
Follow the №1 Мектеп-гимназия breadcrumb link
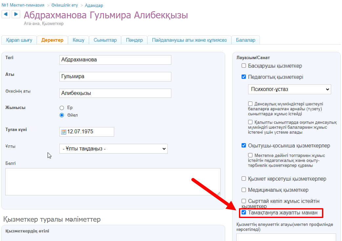click(x=23, y=5)
